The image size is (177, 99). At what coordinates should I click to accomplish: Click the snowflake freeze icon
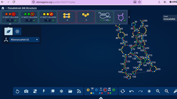[61, 91]
